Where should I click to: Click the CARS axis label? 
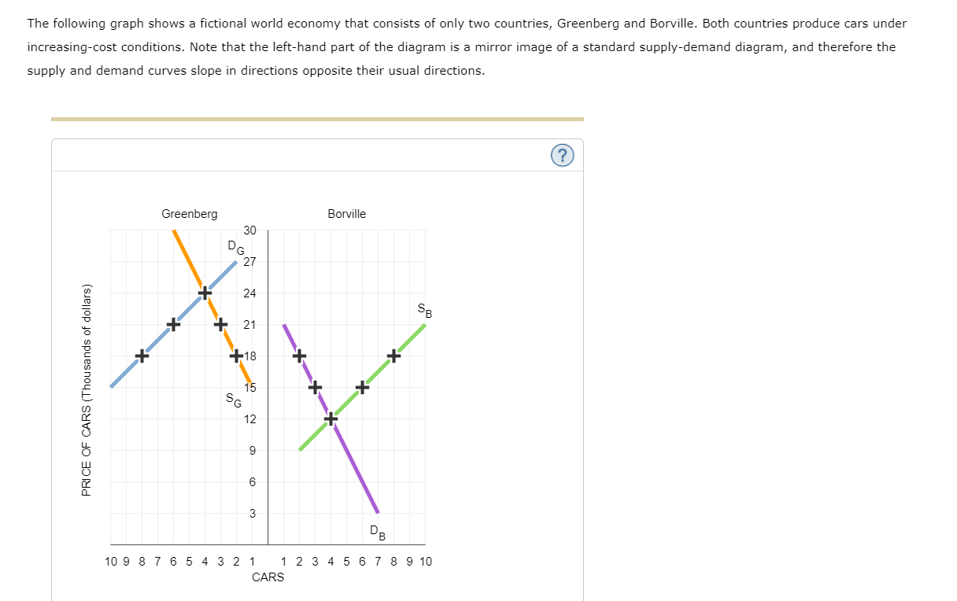[268, 577]
